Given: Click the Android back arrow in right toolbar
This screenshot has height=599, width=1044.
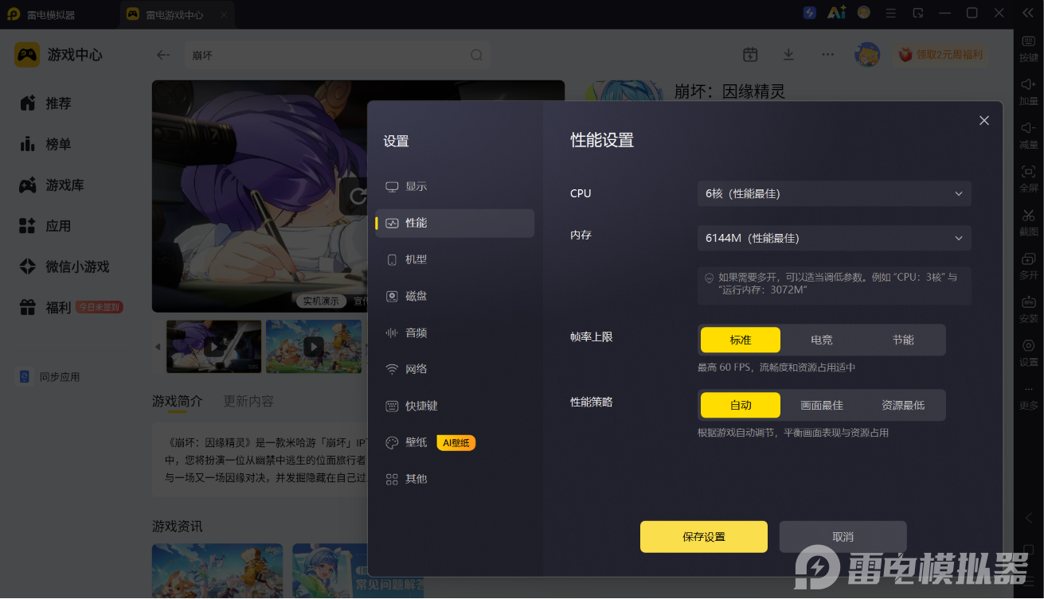Looking at the screenshot, I should pos(1028,518).
